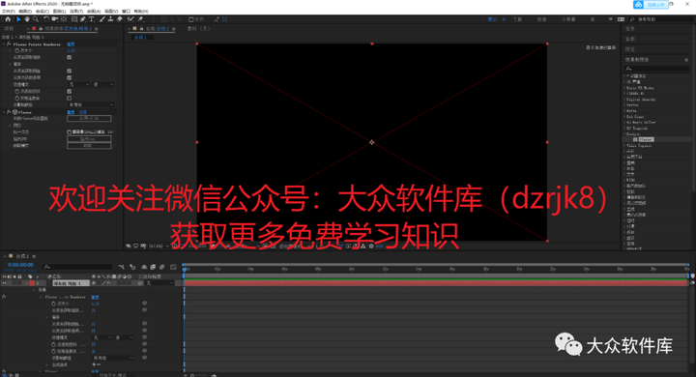The width and height of the screenshot is (696, 377).
Task: Collapse the Plexus effect in Effect Controls
Action: [x=4, y=112]
